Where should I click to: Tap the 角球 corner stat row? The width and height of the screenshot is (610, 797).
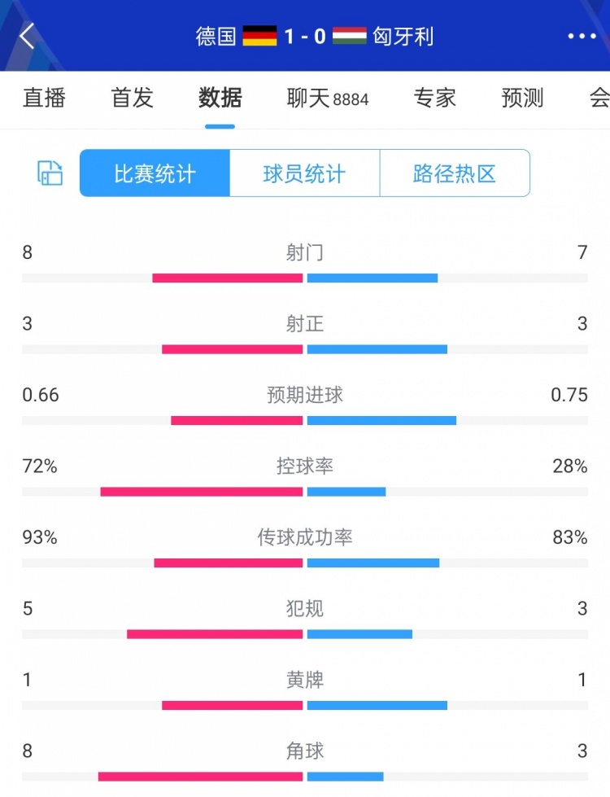click(305, 751)
